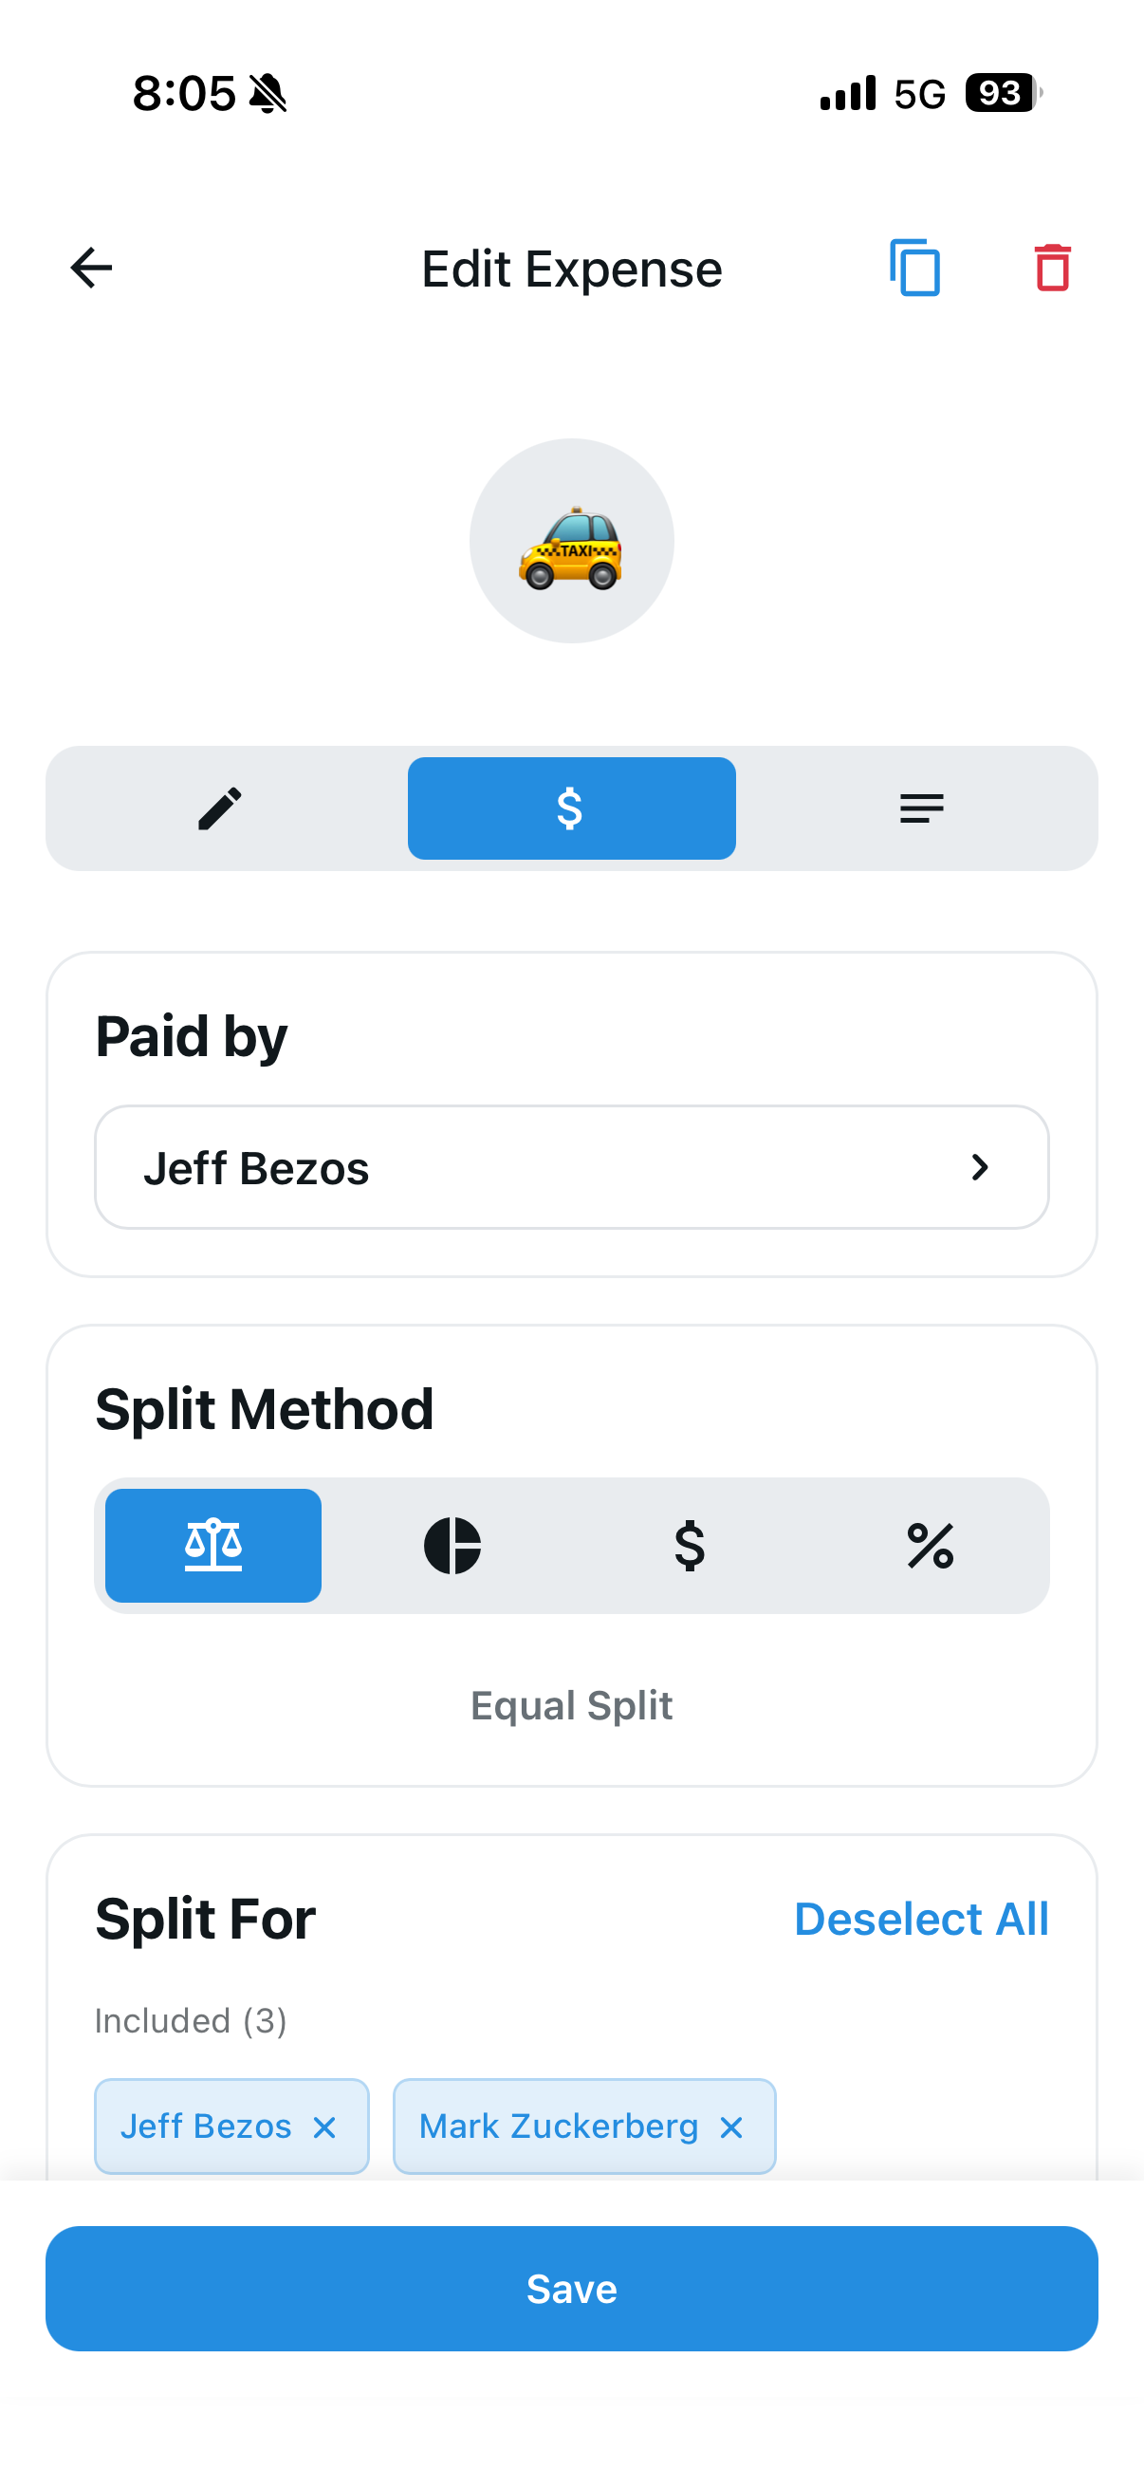
Task: Open the Paid by selector for Jeff Bezos
Action: 571,1167
